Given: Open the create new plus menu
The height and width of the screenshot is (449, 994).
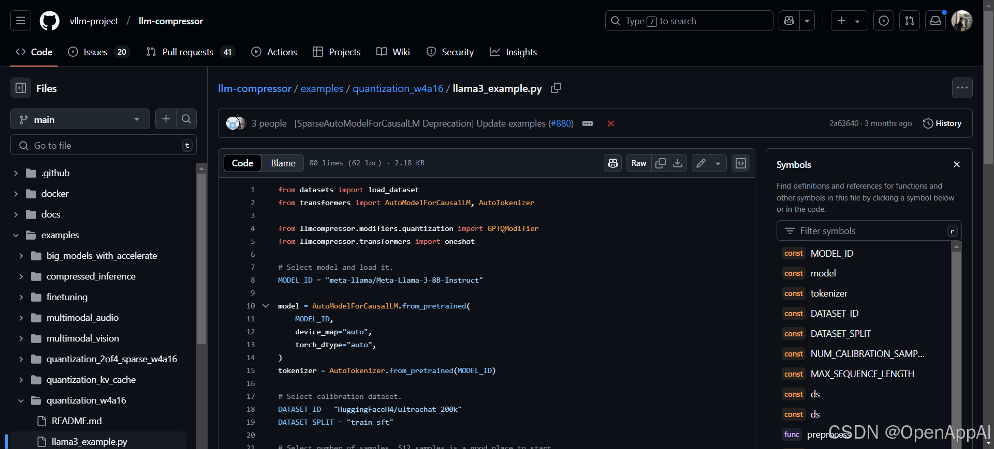Looking at the screenshot, I should (849, 21).
